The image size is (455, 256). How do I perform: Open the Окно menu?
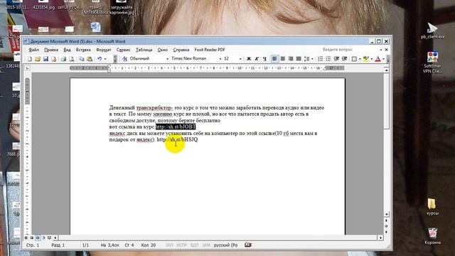[x=163, y=50]
